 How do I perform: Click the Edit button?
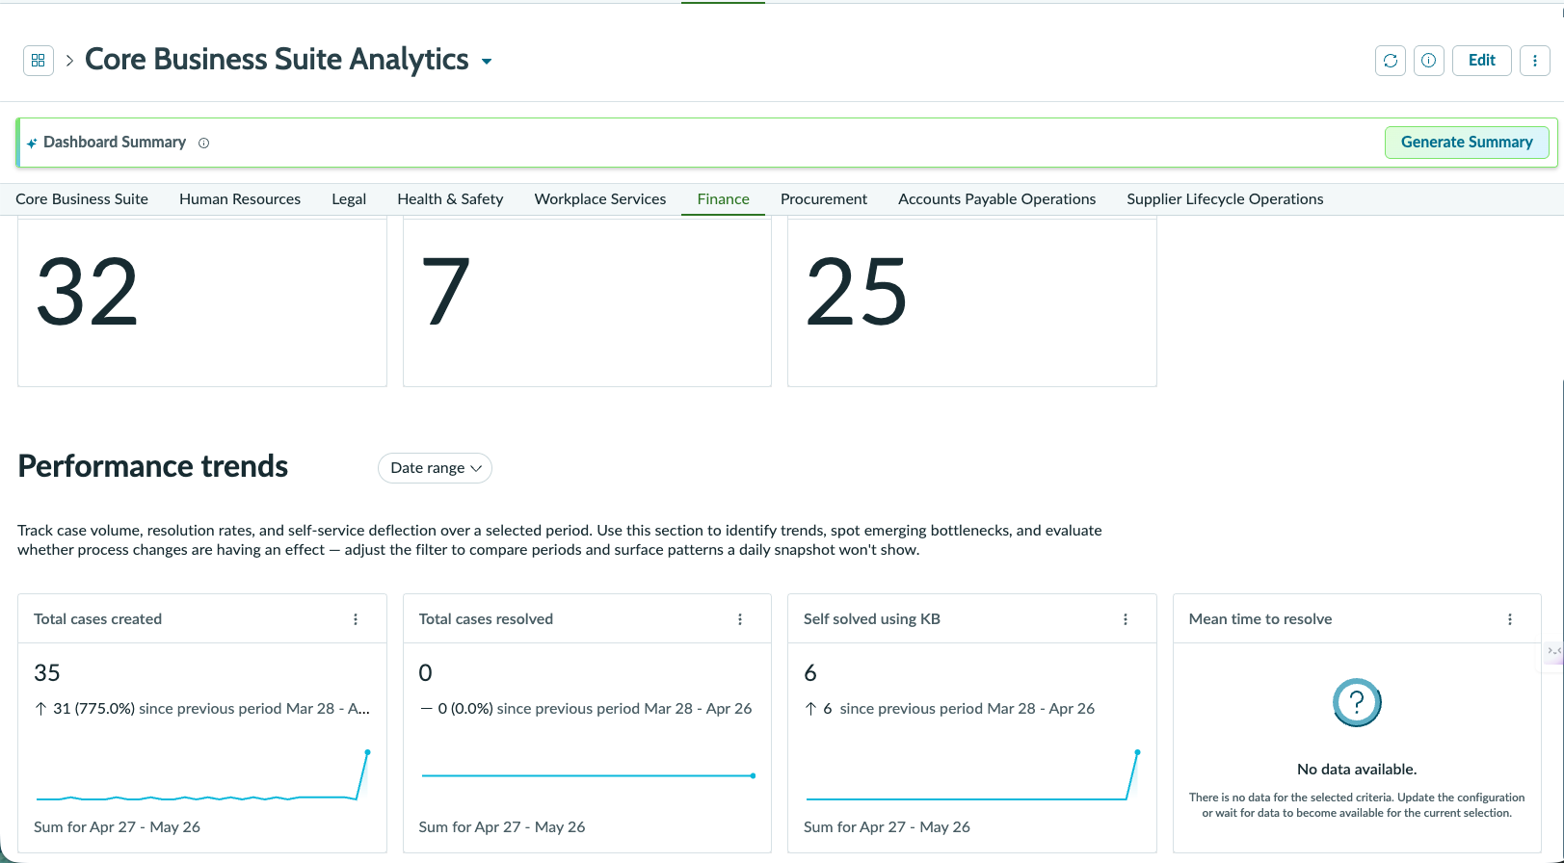[x=1482, y=61]
